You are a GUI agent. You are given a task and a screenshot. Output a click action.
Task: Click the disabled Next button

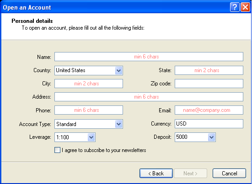click(190, 173)
